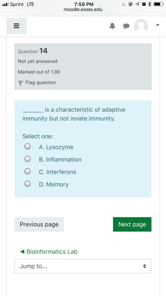Tap the left arrow before Bioinformatics Lab

click(x=22, y=252)
